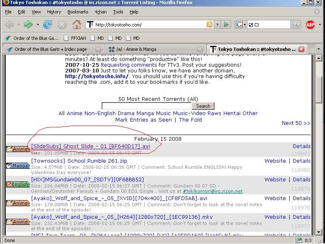
Task: Open the tokyotosho.info link
Action: (x=97, y=76)
